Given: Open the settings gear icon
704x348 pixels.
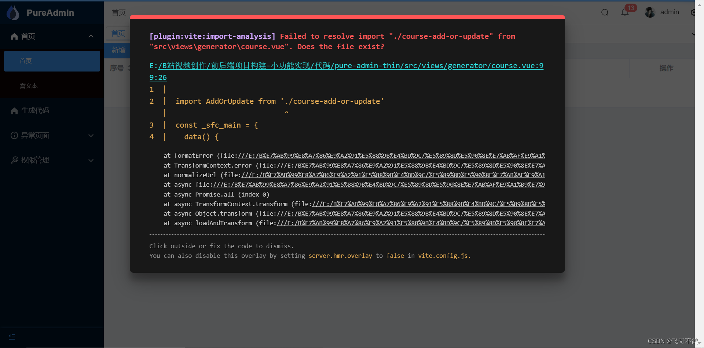Looking at the screenshot, I should coord(693,12).
